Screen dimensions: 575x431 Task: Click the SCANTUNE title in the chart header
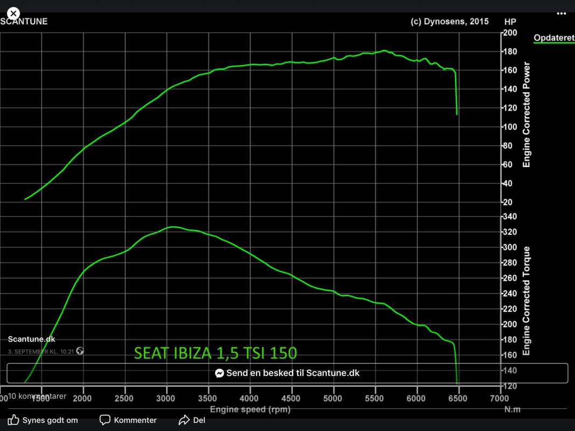[x=24, y=22]
